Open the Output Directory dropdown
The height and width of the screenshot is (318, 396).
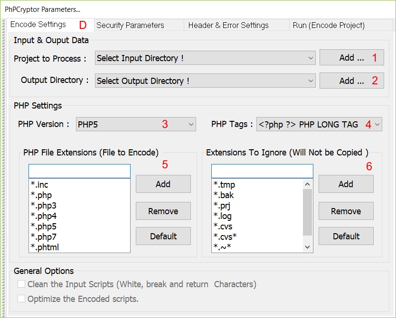205,81
